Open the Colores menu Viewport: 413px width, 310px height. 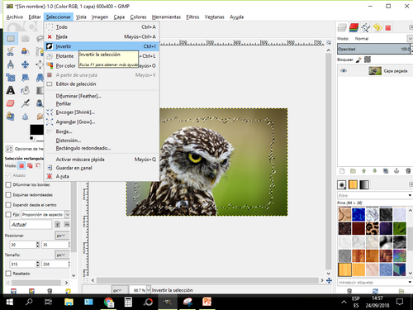(138, 17)
